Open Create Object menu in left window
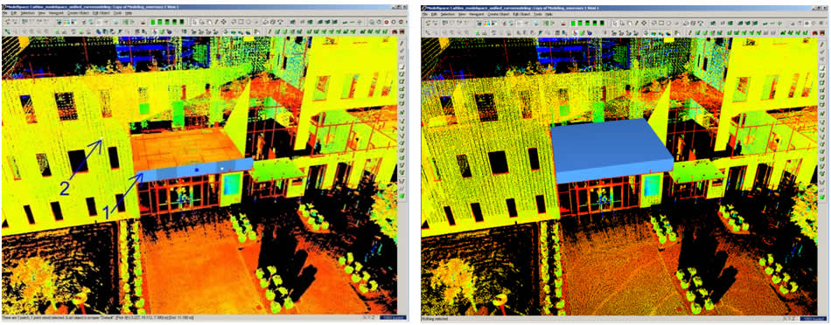The height and width of the screenshot is (325, 831). (78, 13)
